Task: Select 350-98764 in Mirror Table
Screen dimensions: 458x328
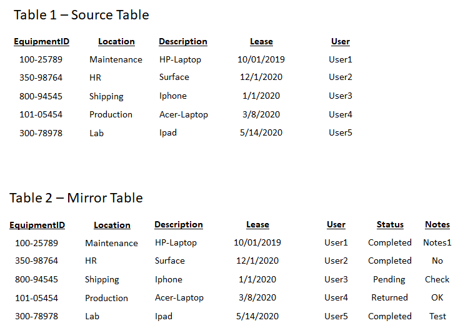Action: (x=36, y=261)
